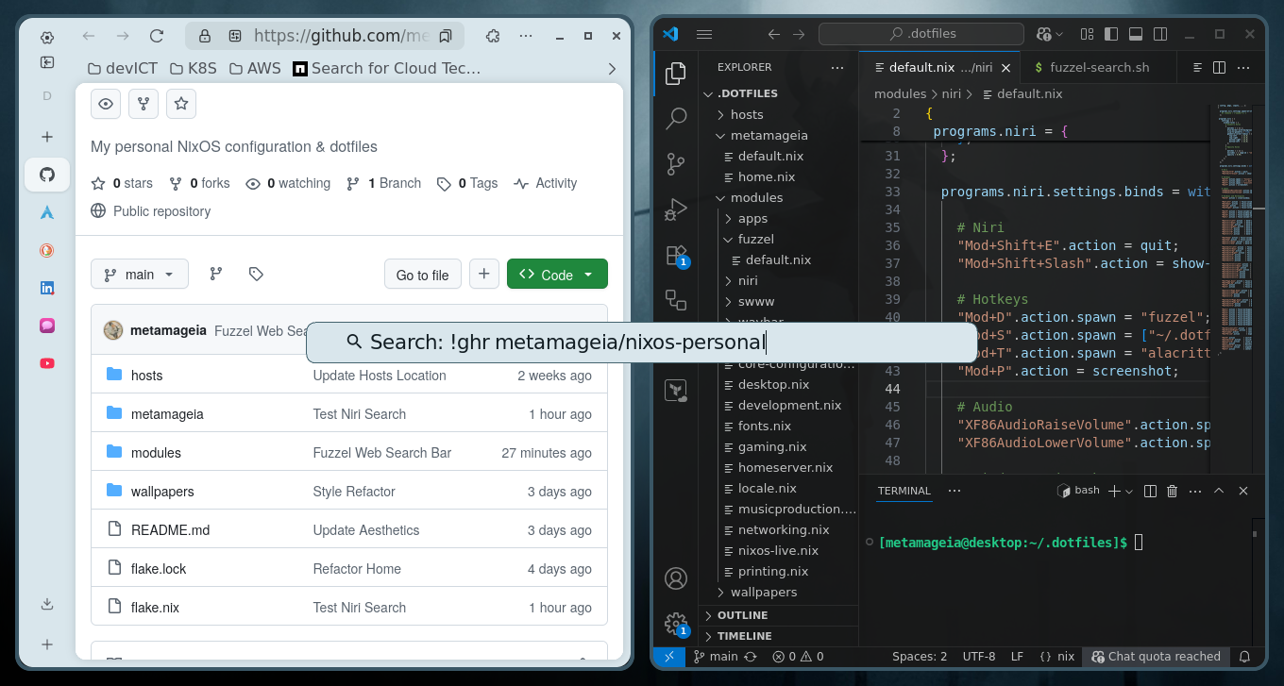
Task: Open the modules folder link on GitHub
Action: click(156, 453)
